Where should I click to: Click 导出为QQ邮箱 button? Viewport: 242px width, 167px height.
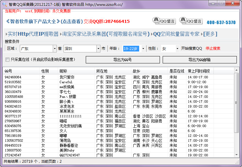(x=200, y=60)
